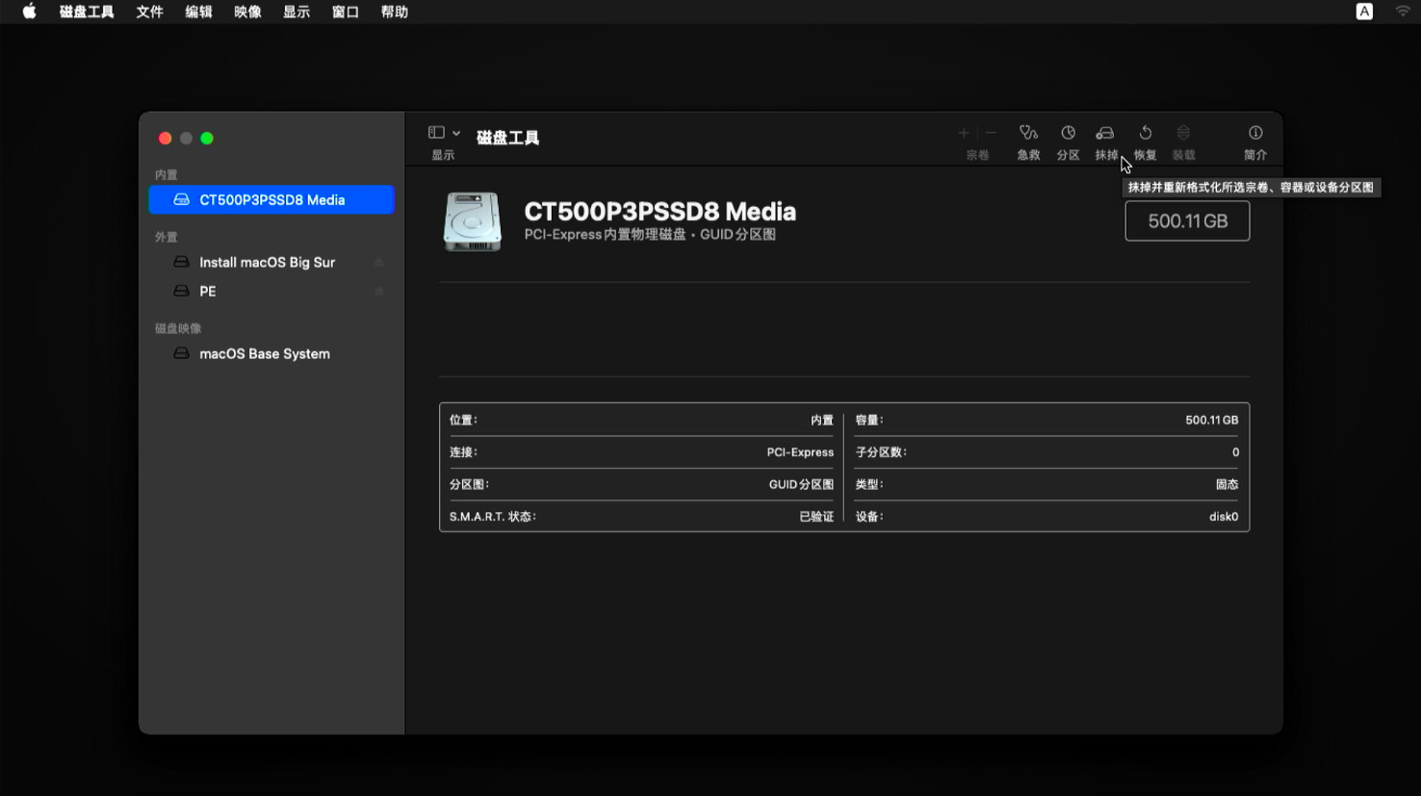This screenshot has width=1421, height=796.
Task: Click the 装载 mount tool
Action: coord(1183,142)
